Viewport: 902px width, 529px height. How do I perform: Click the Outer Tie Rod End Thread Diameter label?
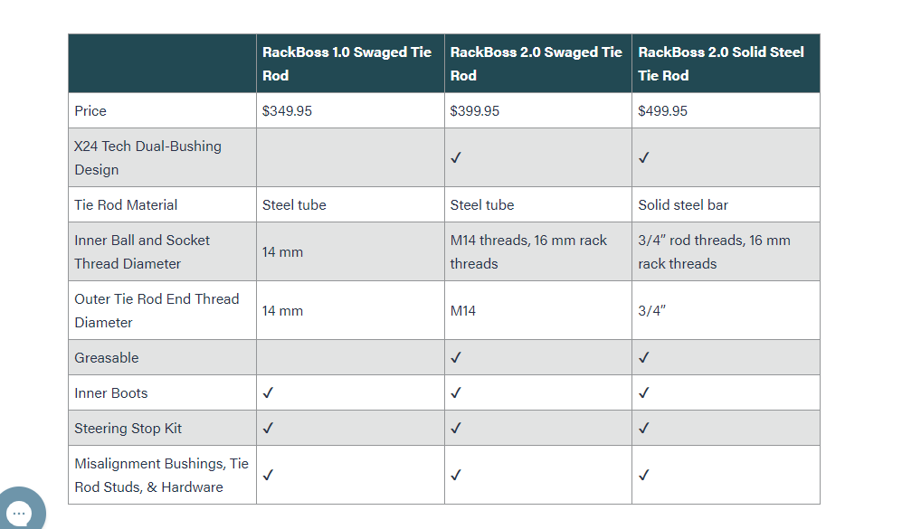[x=157, y=310]
